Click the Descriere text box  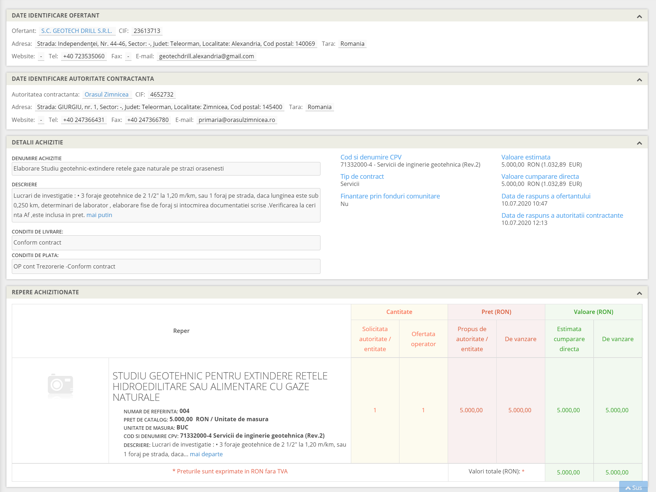(166, 205)
